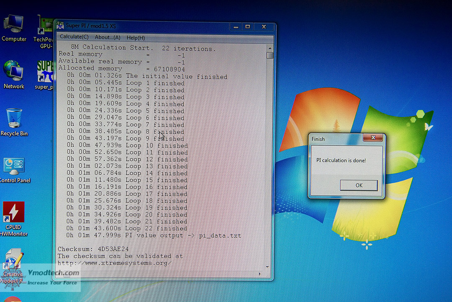
Task: Click 'The checksum can be validated at' line
Action: 120,256
